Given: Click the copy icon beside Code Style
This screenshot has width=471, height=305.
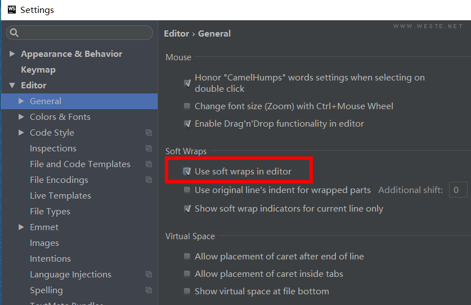Looking at the screenshot, I should pos(149,133).
